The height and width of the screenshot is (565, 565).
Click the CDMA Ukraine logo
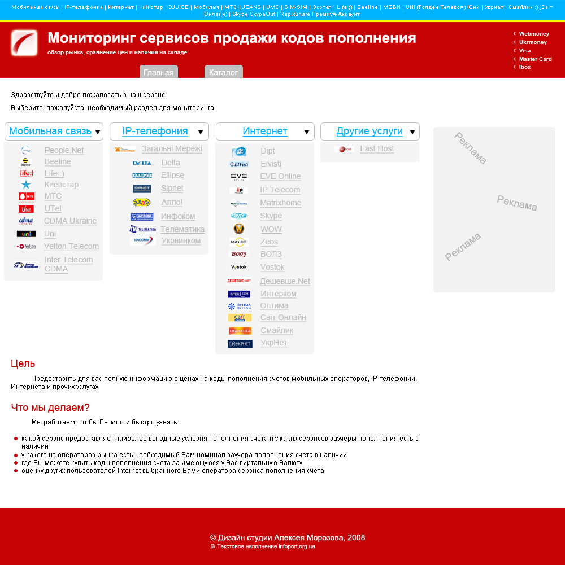tap(26, 221)
